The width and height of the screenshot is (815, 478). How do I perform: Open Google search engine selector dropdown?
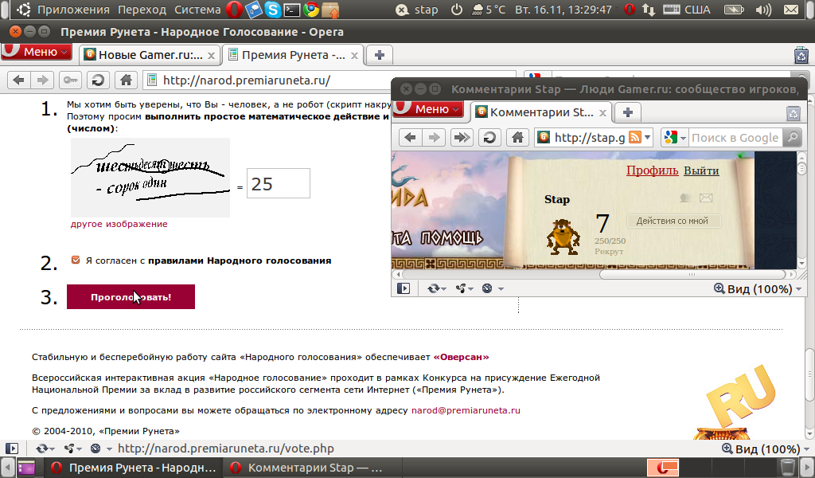pos(675,137)
